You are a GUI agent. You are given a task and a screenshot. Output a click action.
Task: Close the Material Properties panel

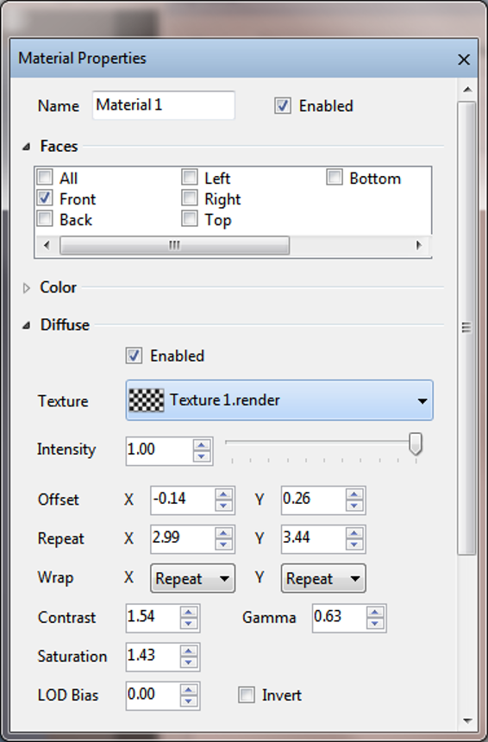tap(464, 60)
